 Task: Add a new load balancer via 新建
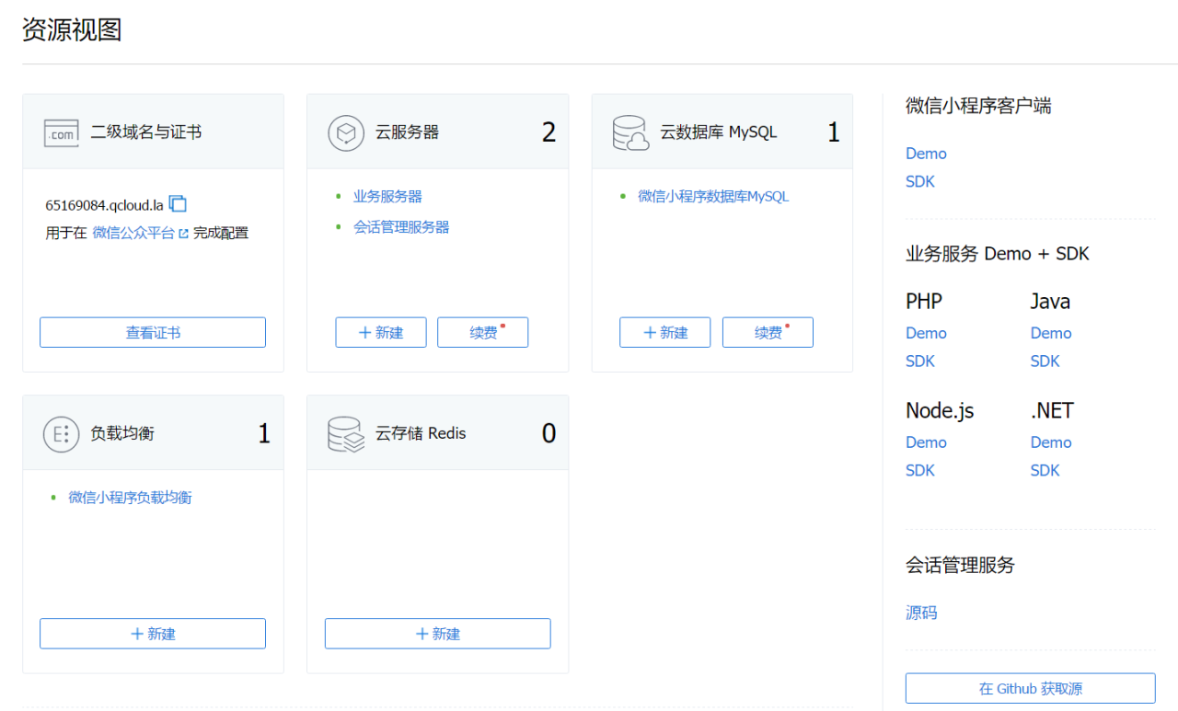point(153,634)
